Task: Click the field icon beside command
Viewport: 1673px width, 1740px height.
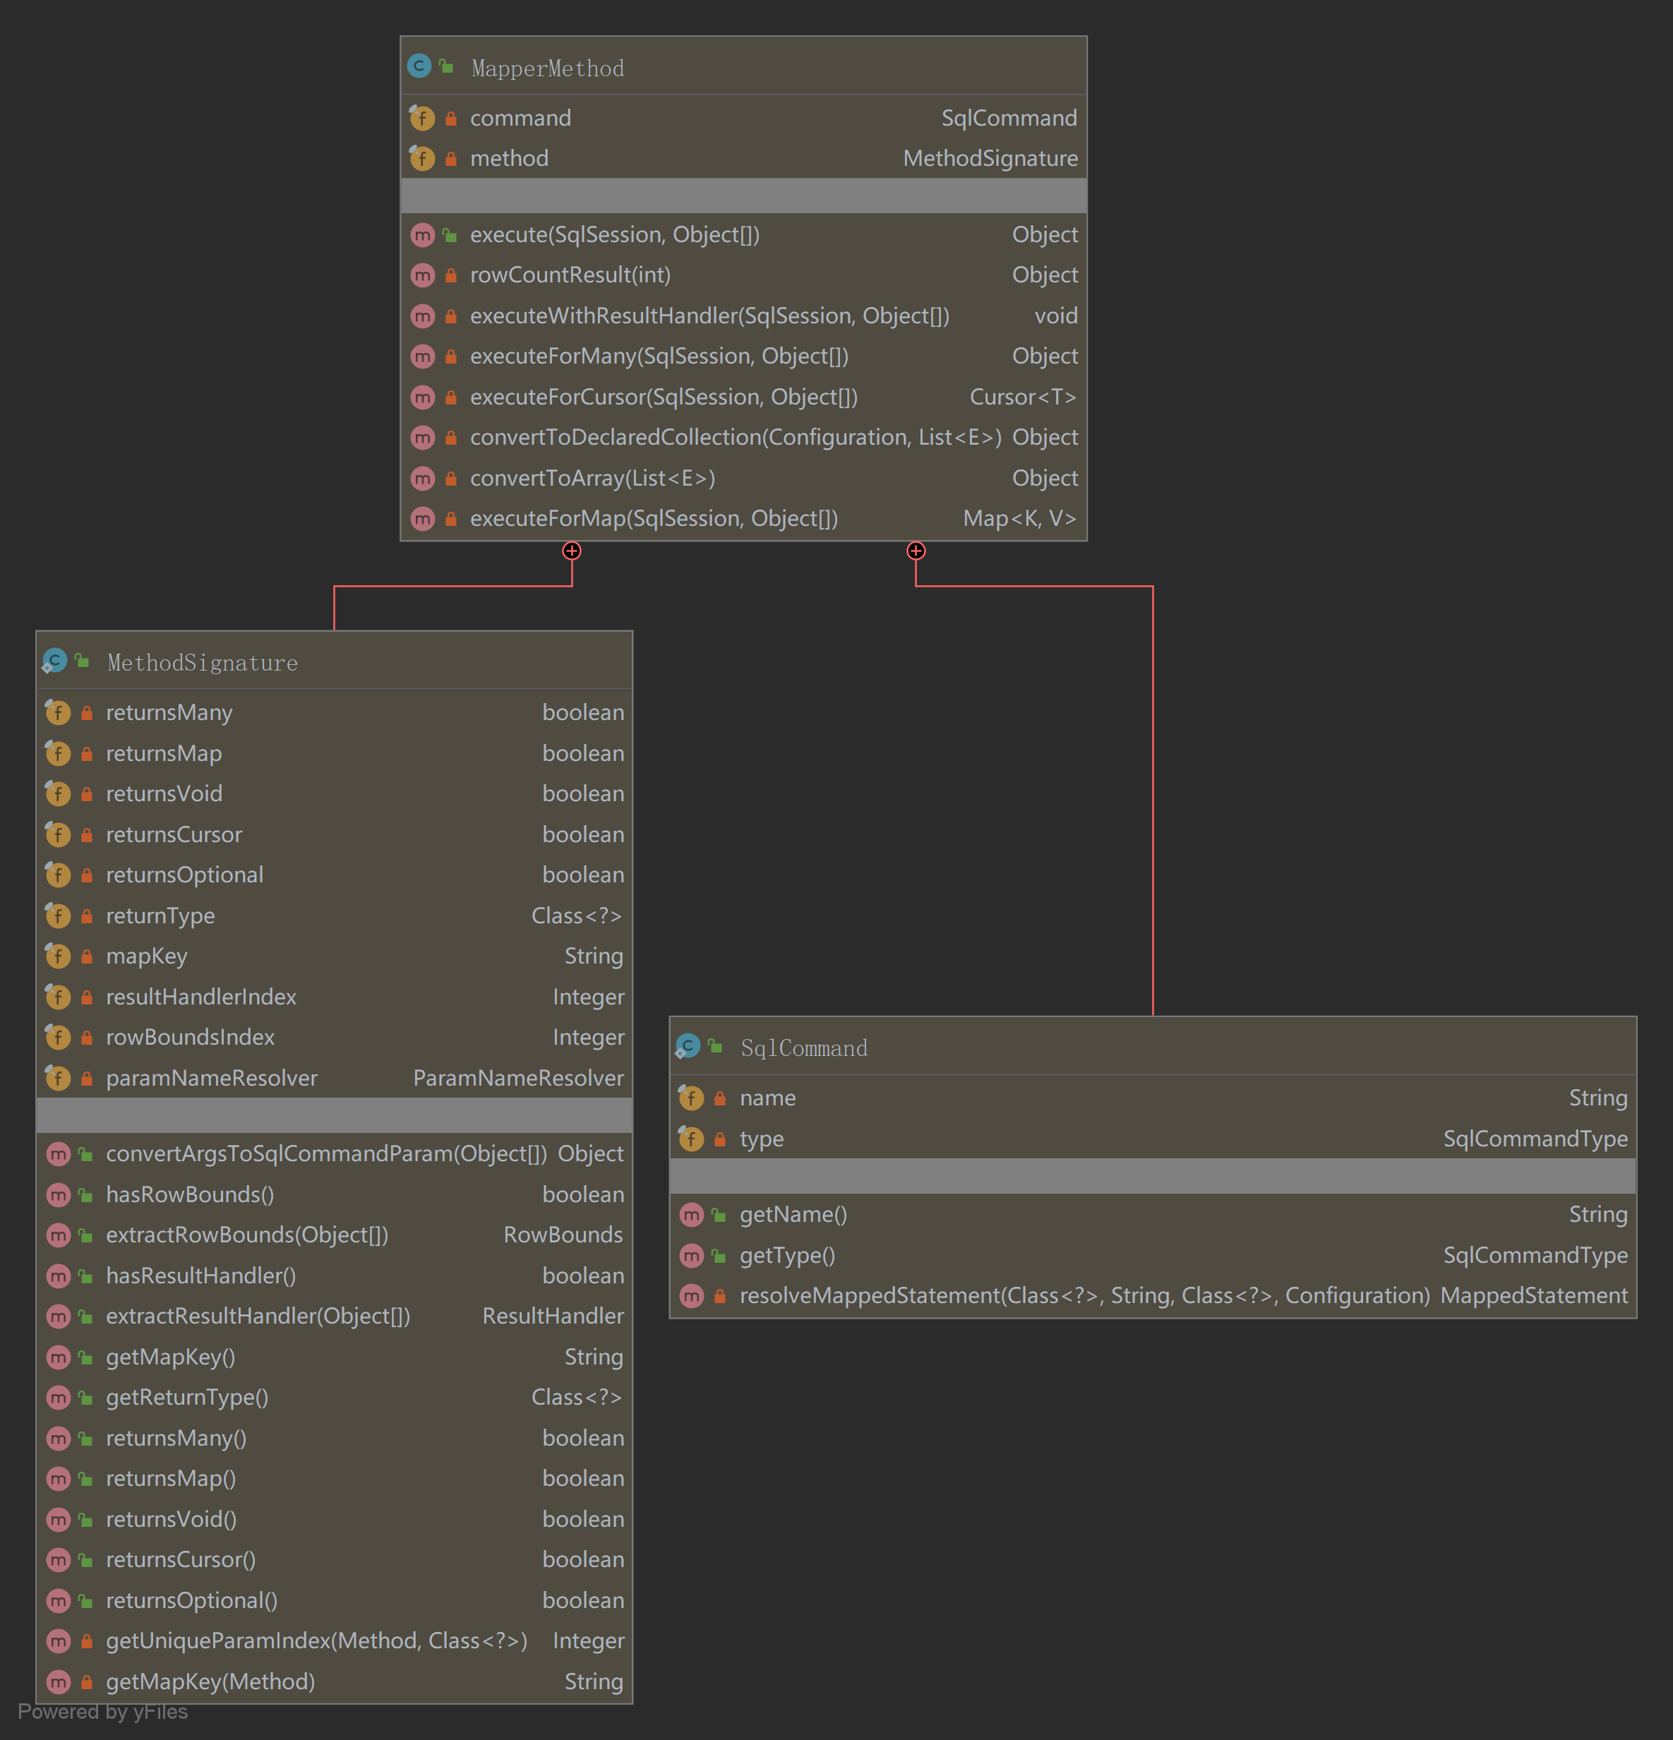Action: click(423, 118)
